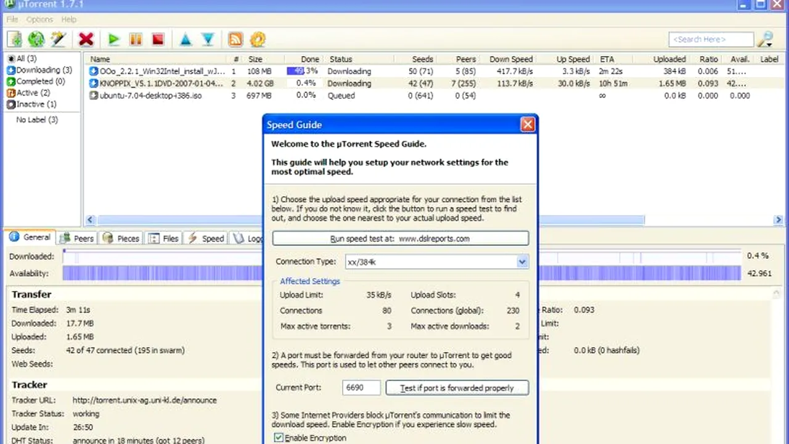Screen dimensions: 789x444
Task: Run speed test at www.dslreports.com
Action: 400,239
